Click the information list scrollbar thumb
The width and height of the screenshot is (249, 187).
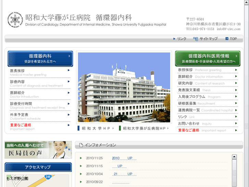coord(234,173)
